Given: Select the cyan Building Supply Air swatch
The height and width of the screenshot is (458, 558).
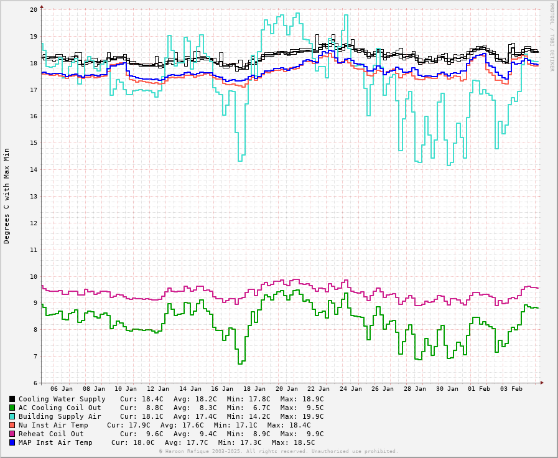Looking at the screenshot, I should point(12,416).
